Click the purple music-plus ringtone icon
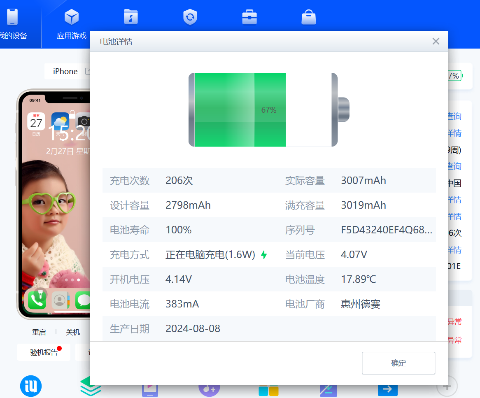The image size is (480, 398). coord(209,388)
